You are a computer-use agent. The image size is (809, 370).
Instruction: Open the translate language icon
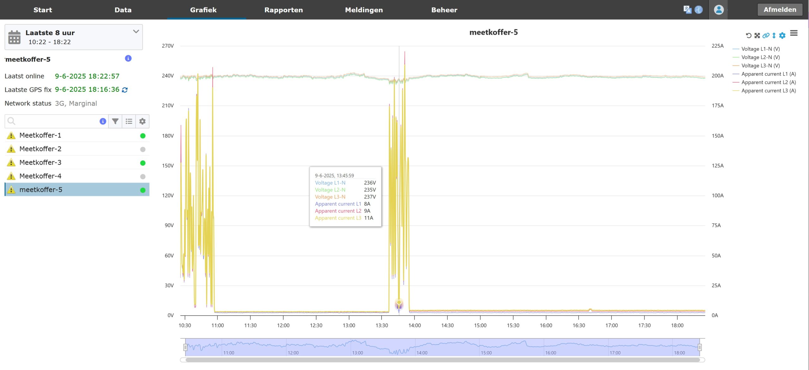pos(687,9)
